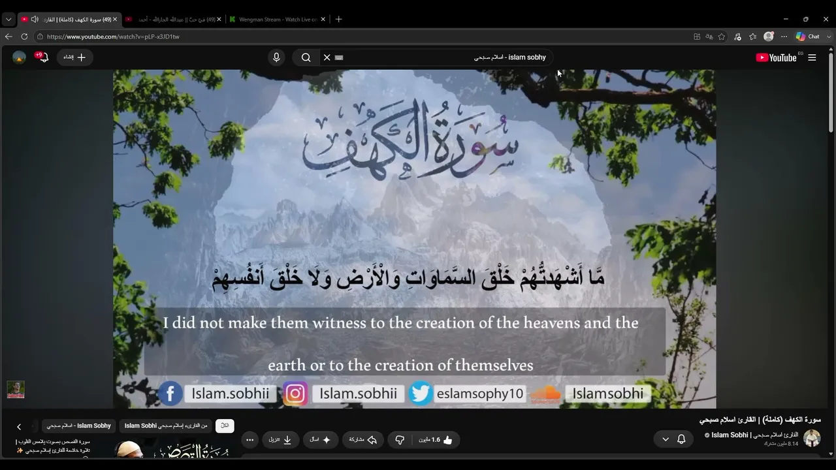Screen dimensions: 836x470
Task: Go back with the browser back arrow
Action: pyautogui.click(x=8, y=37)
